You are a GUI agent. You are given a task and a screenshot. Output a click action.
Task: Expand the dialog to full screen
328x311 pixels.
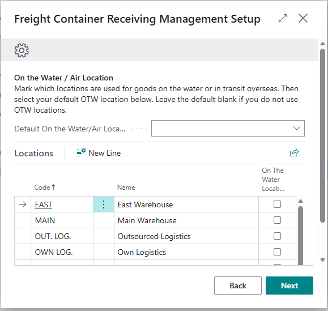click(x=283, y=18)
